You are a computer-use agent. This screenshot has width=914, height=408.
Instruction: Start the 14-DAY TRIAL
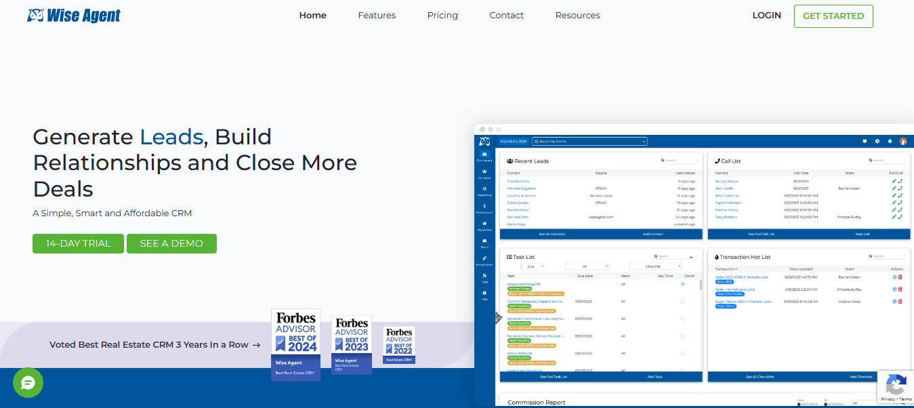click(78, 243)
